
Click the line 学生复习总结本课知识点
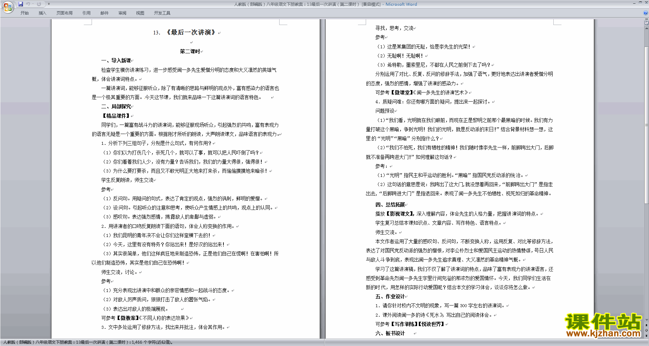pos(439,223)
